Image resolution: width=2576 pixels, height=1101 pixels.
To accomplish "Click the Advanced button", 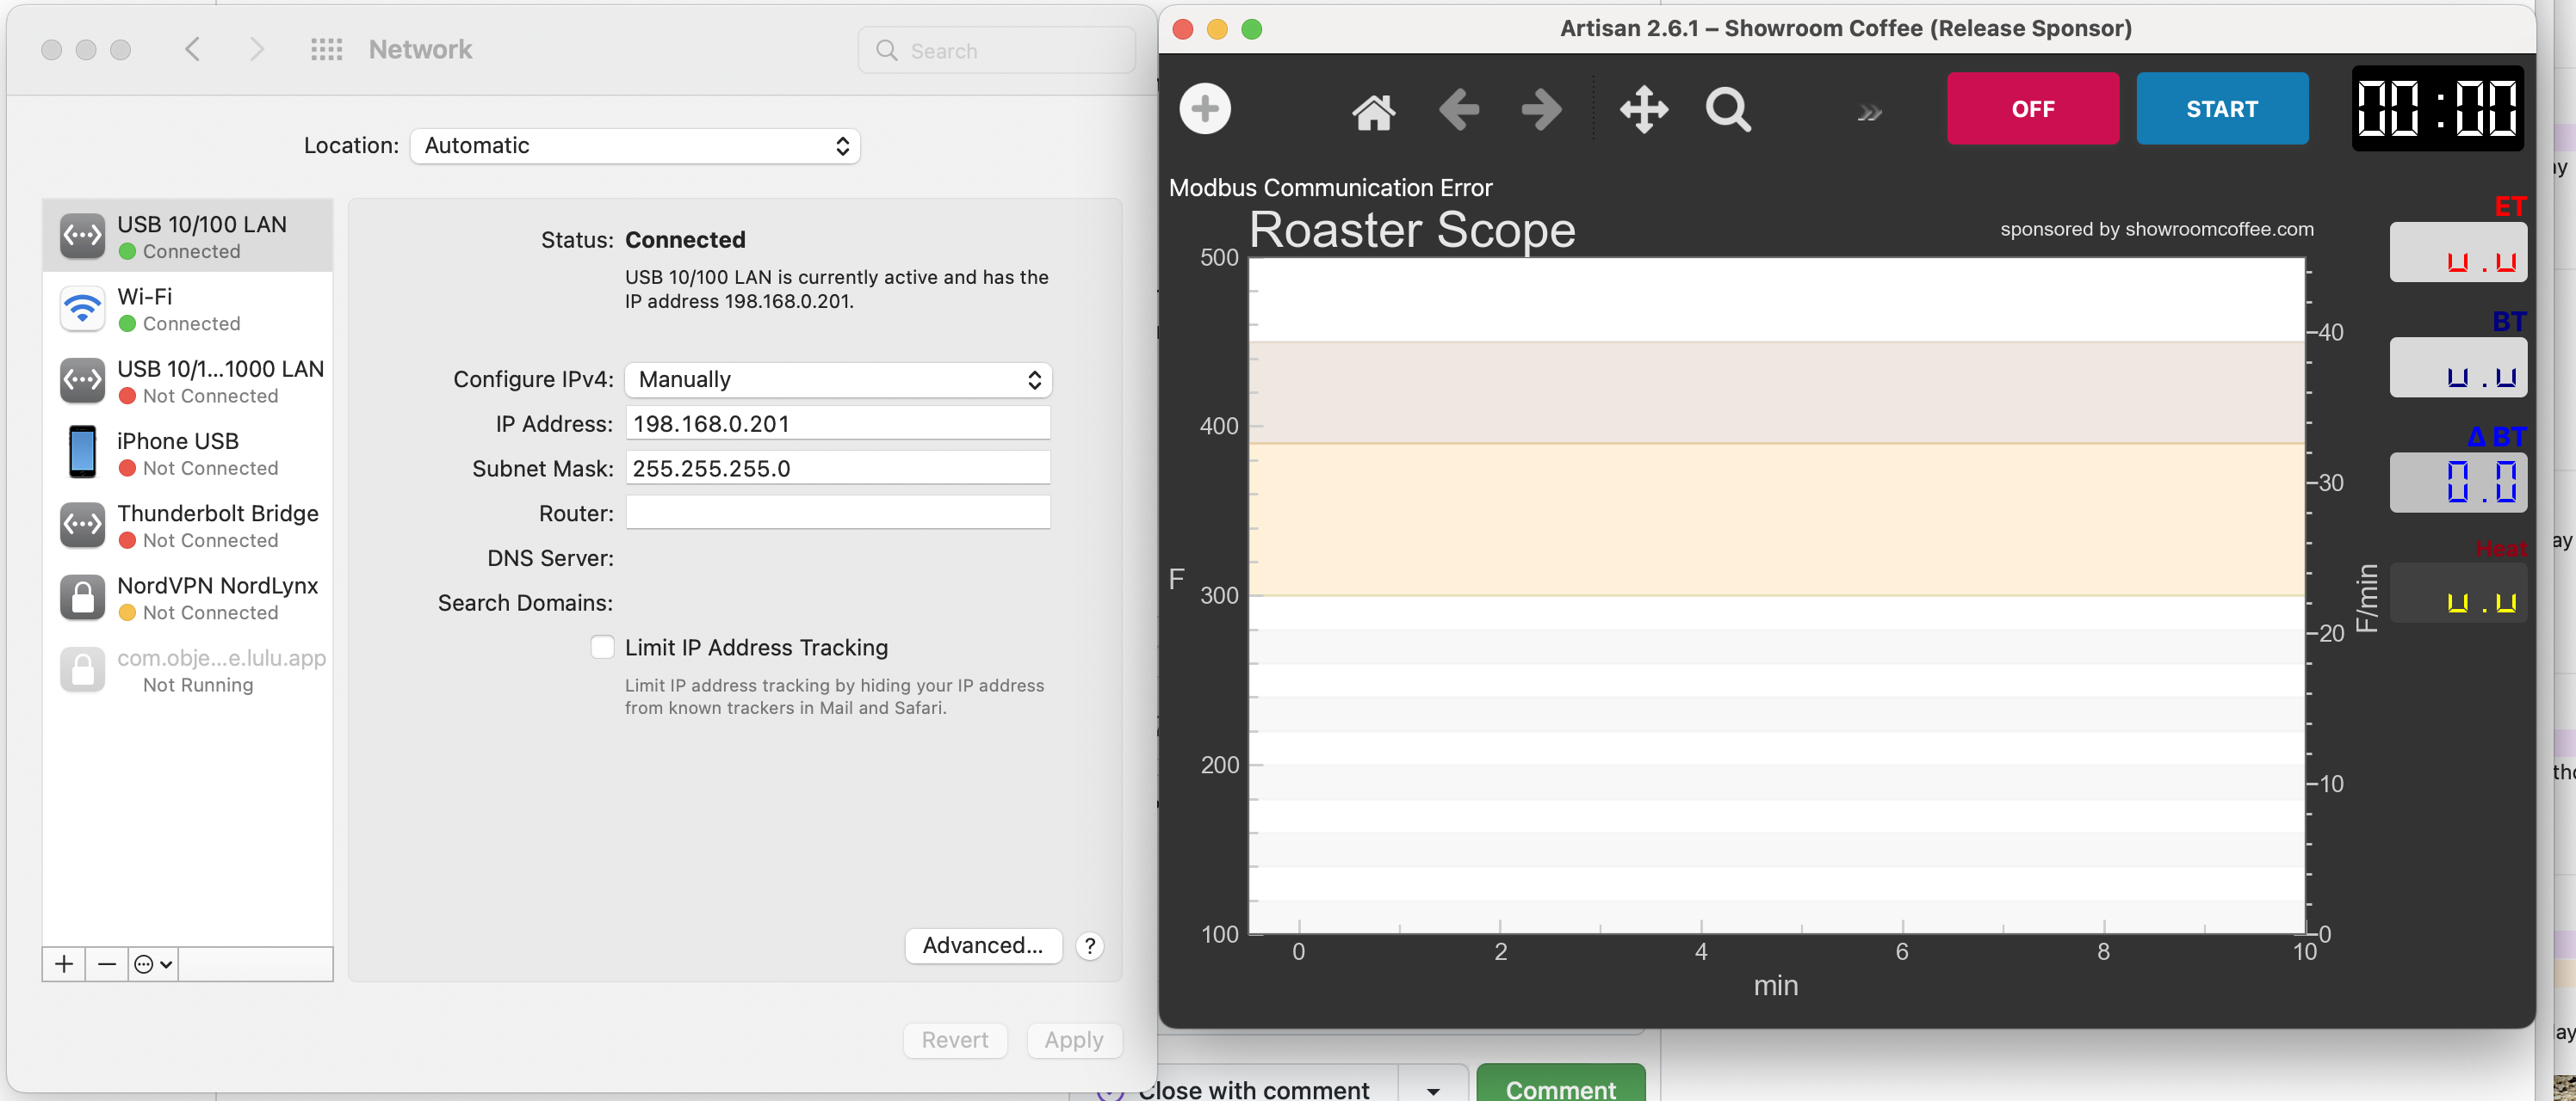I will click(983, 945).
